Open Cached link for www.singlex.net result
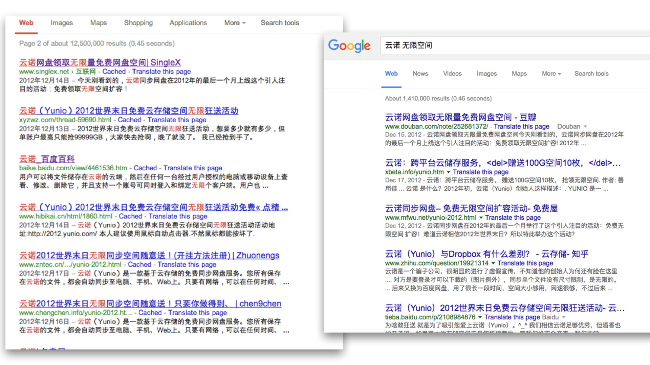The width and height of the screenshot is (650, 365). pyautogui.click(x=114, y=71)
